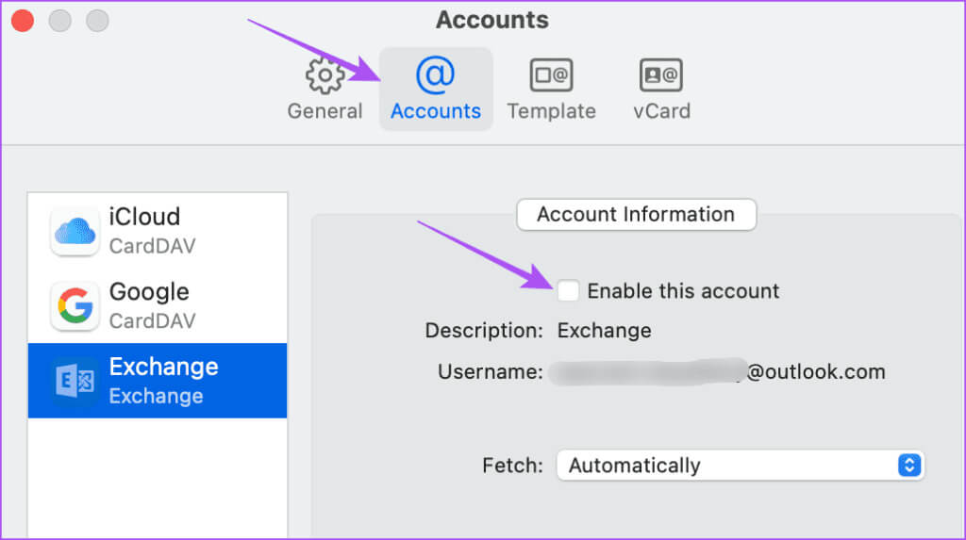Click the Description value Exchange
Image resolution: width=966 pixels, height=540 pixels.
click(604, 331)
